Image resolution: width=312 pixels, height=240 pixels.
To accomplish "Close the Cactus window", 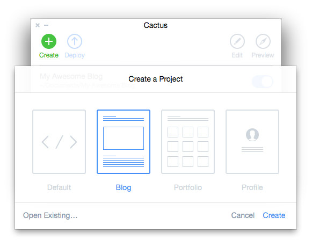I will [x=38, y=25].
